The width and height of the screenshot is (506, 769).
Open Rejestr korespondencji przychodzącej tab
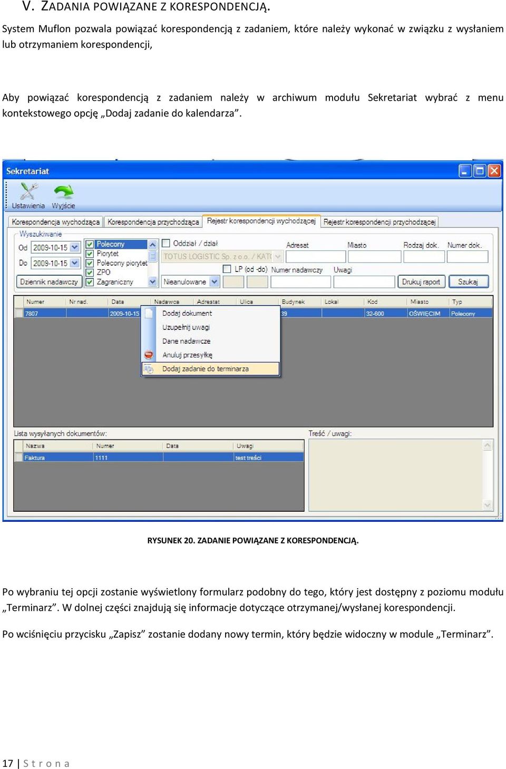tap(379, 222)
